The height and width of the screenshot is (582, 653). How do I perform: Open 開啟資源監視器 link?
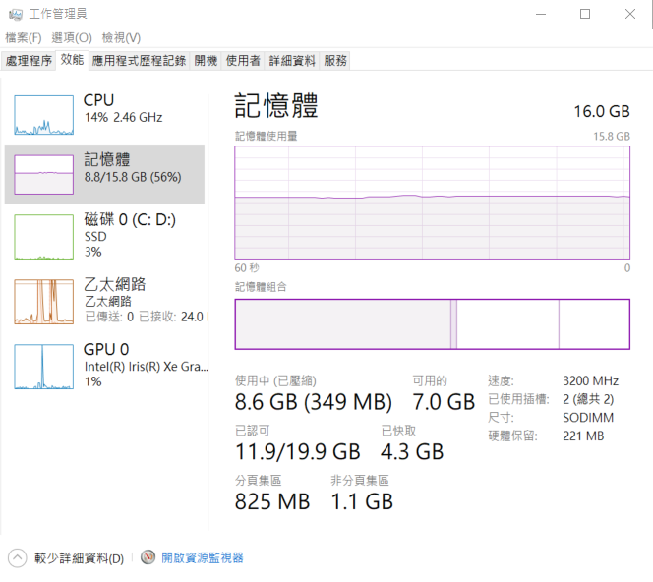[x=202, y=557]
